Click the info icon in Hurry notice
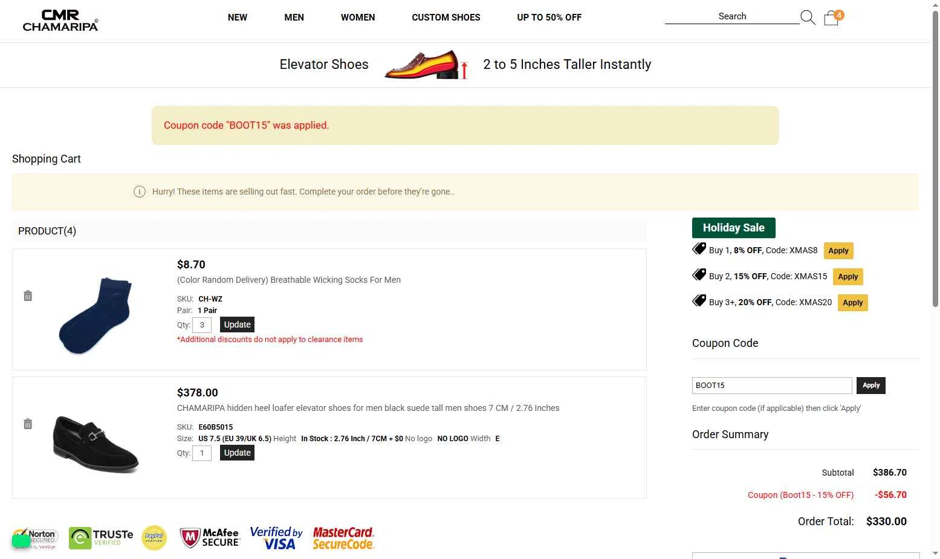This screenshot has height=559, width=940. 140,192
